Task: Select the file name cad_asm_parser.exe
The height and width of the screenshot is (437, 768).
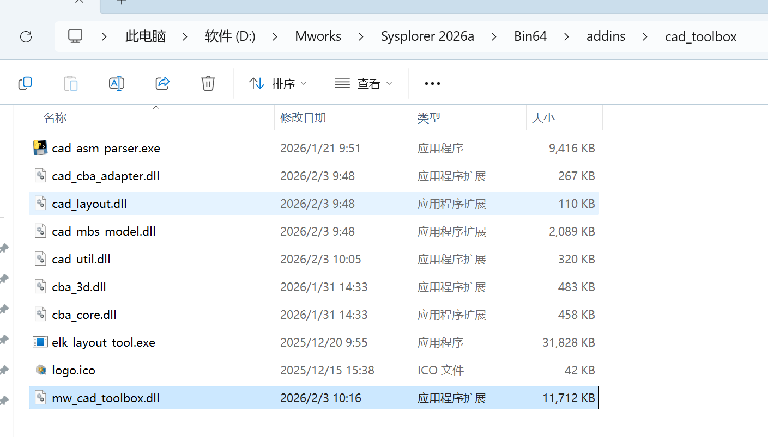Action: [106, 148]
